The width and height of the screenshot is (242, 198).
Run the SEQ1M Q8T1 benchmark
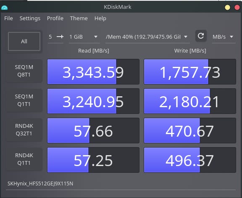click(24, 71)
